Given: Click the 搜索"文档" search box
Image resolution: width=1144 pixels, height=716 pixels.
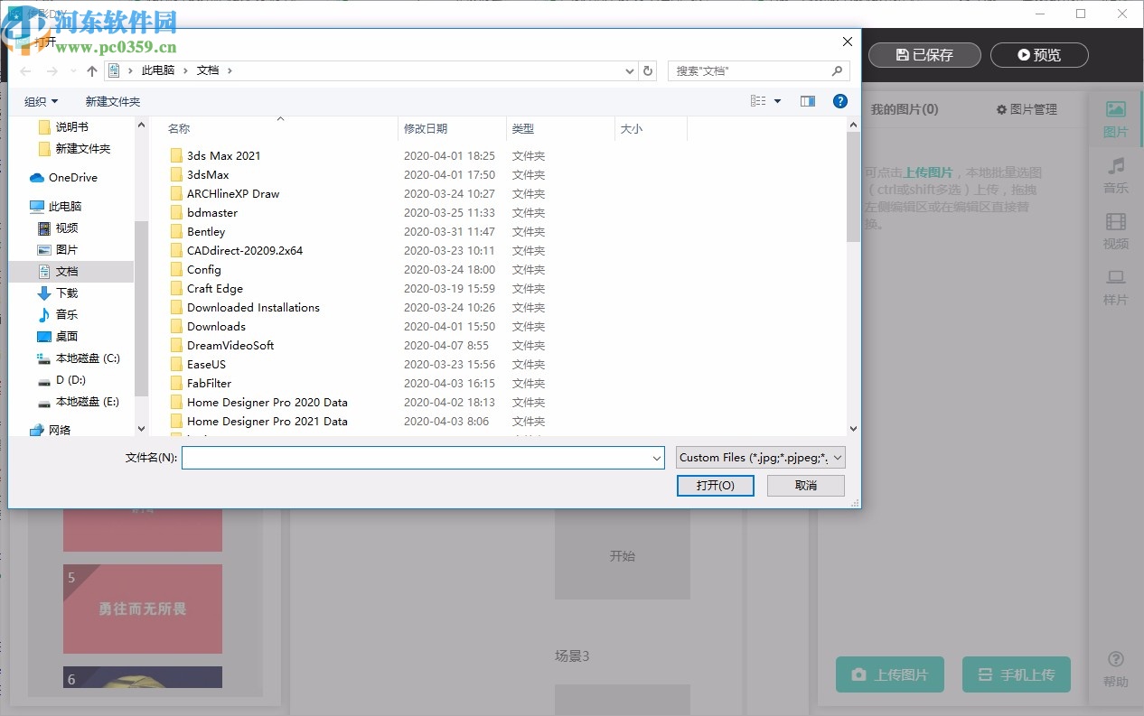Looking at the screenshot, I should pyautogui.click(x=750, y=70).
